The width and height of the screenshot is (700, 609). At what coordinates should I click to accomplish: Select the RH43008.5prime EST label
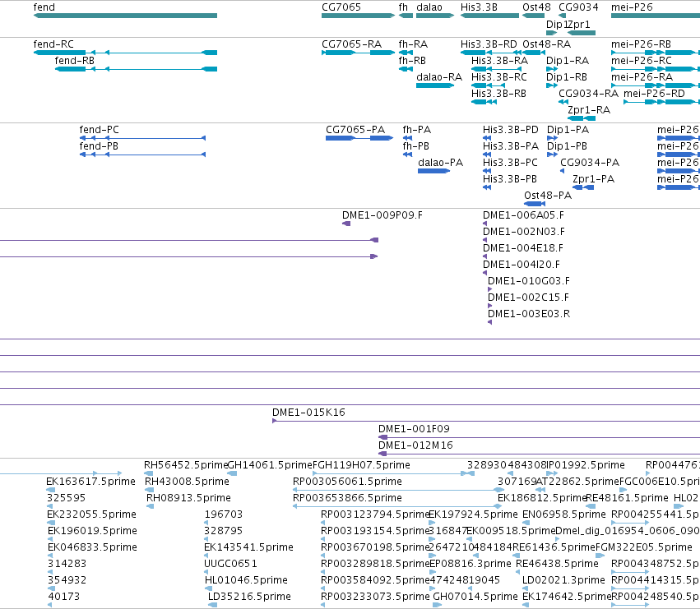point(187,482)
